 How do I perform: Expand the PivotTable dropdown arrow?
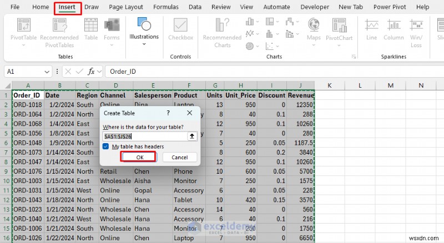click(23, 45)
